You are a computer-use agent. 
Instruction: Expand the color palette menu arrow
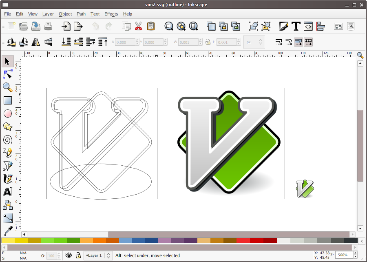point(362,241)
